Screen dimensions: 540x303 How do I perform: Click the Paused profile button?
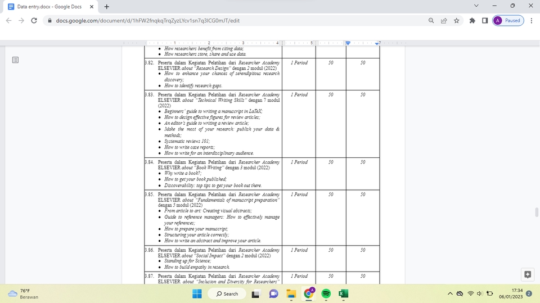click(x=508, y=21)
